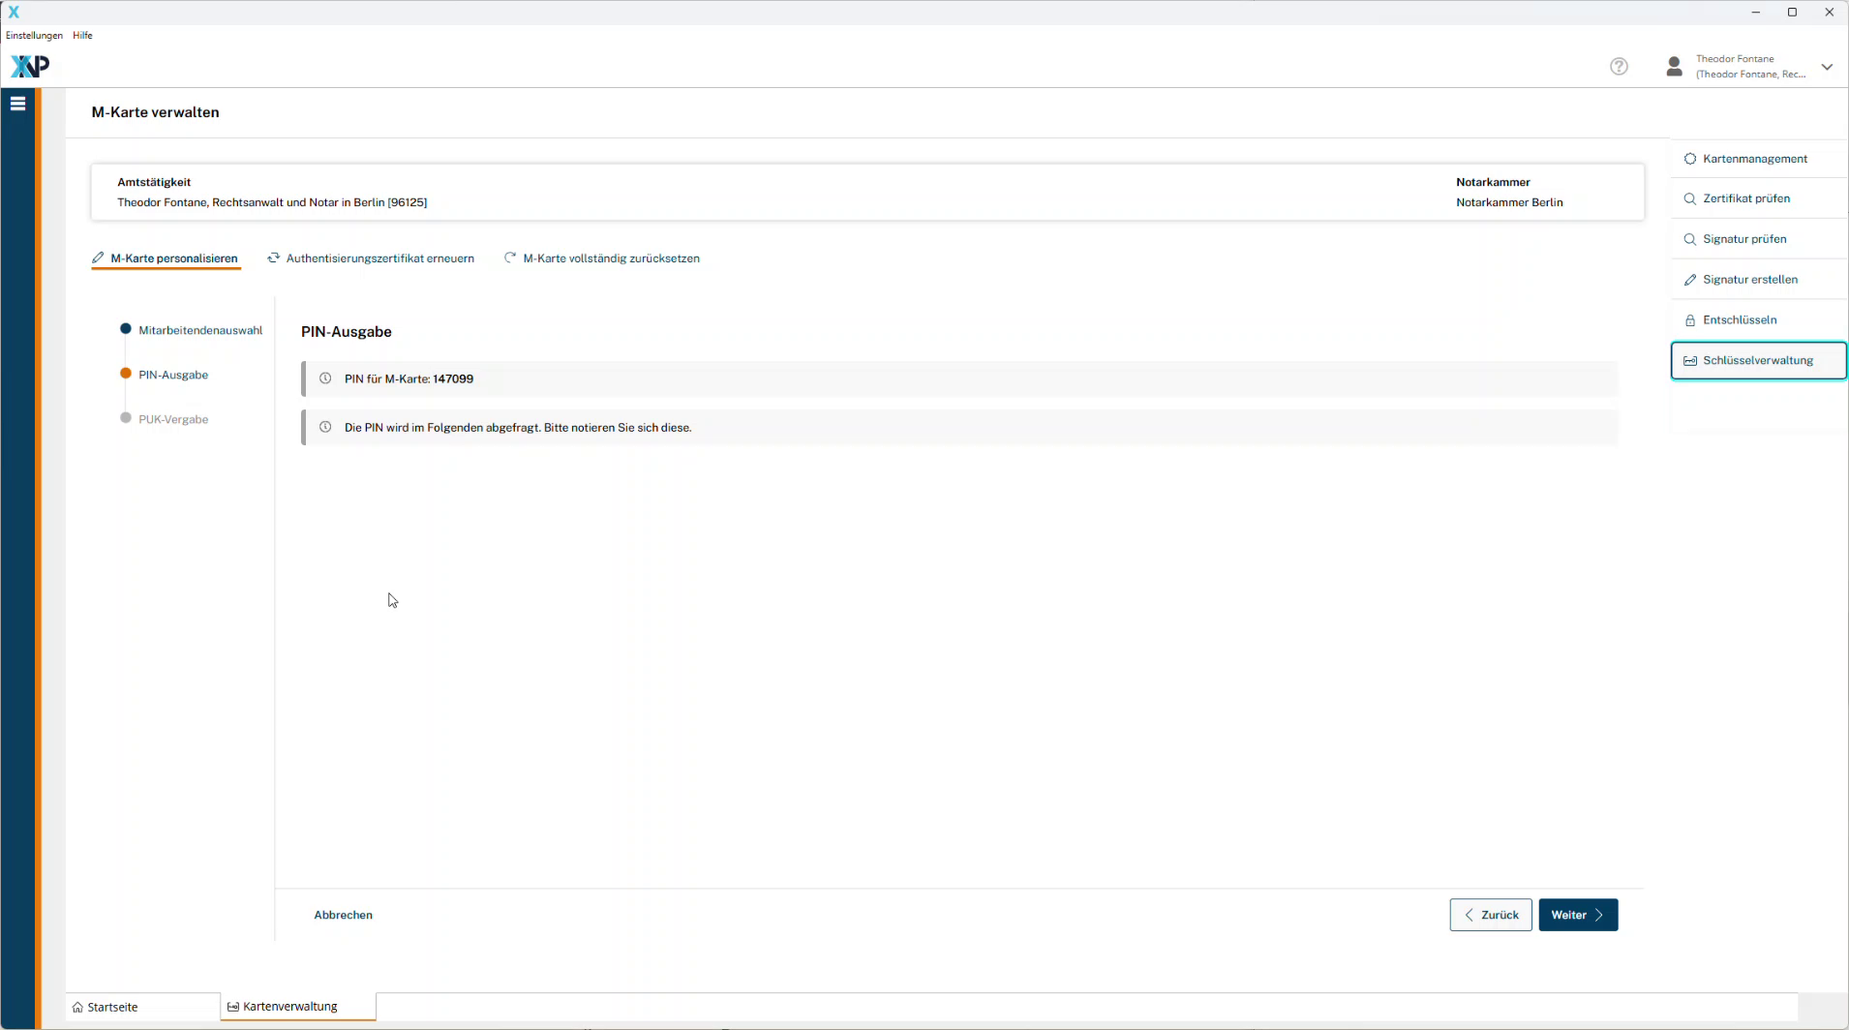Expand the Theodor Fontane account dropdown
The height and width of the screenshot is (1030, 1849).
tap(1827, 67)
